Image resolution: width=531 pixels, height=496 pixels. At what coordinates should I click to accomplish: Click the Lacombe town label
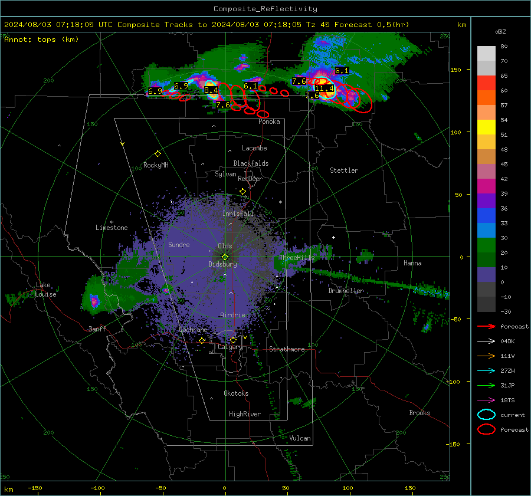pyautogui.click(x=254, y=148)
